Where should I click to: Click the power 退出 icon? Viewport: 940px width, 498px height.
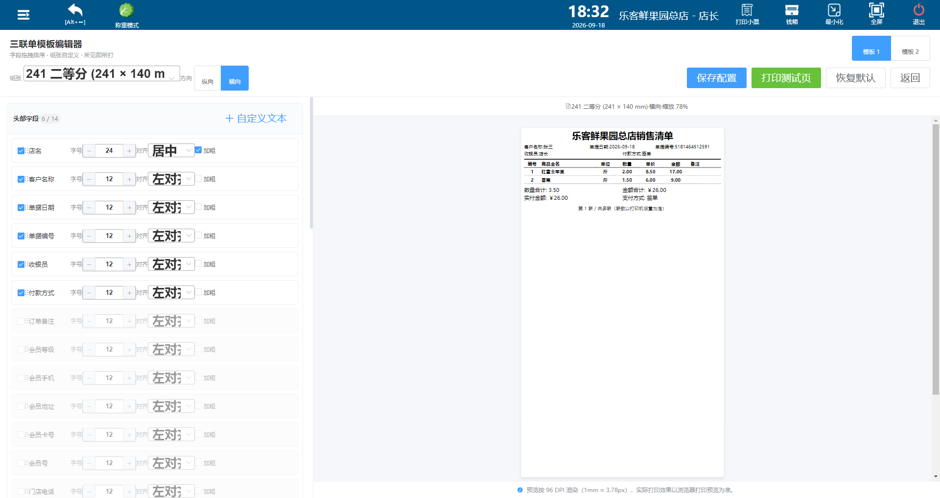(x=918, y=14)
